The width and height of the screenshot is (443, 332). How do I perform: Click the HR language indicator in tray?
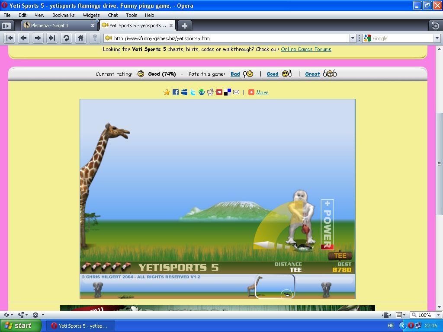(x=391, y=326)
